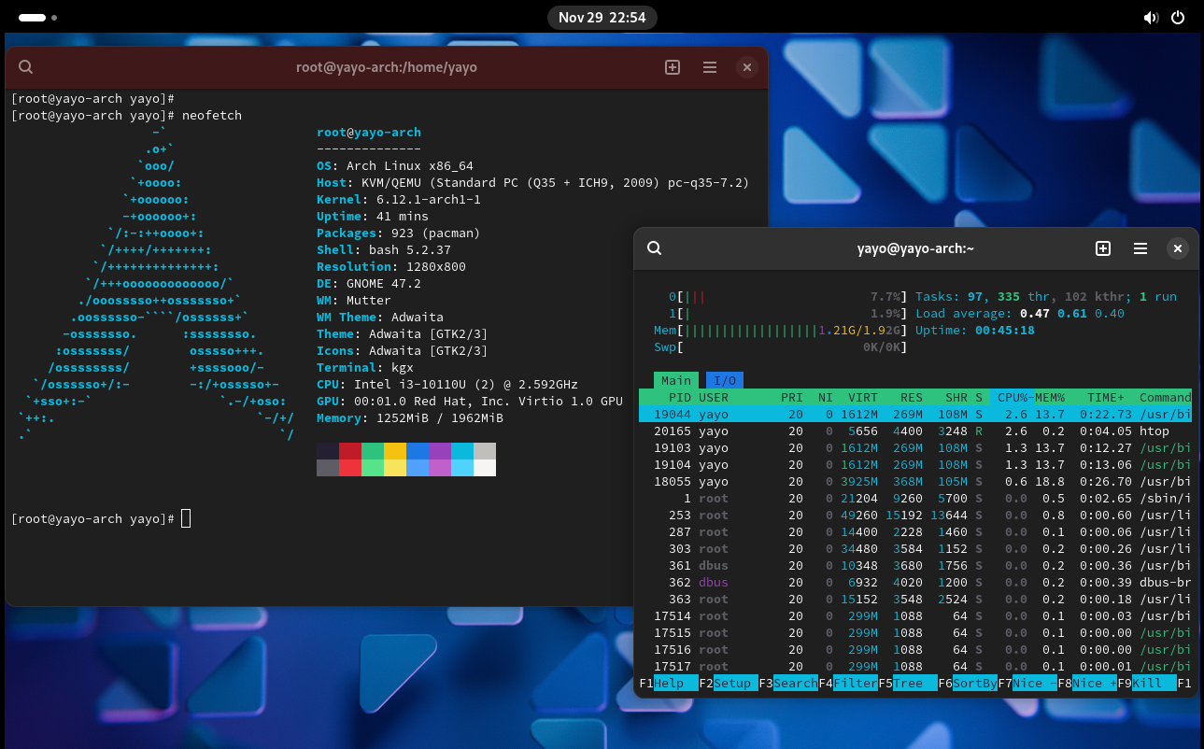Sort htop by VIRT column header

[x=863, y=398]
